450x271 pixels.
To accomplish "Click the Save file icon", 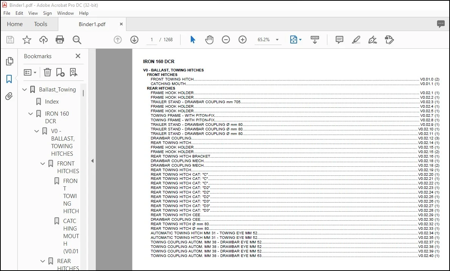I will 10,40.
